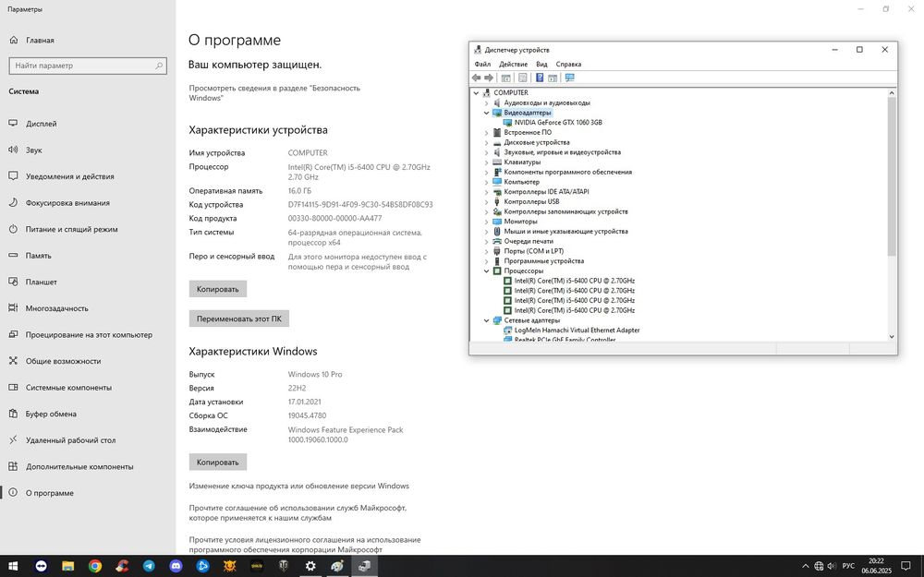Click the Forward arrow in Device Manager toolbar

pyautogui.click(x=489, y=78)
